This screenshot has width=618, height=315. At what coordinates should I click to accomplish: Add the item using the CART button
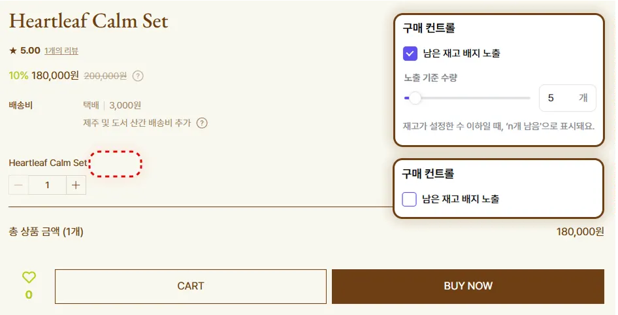(x=191, y=286)
